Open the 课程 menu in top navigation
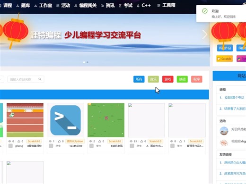This screenshot has width=246, height=184. click(8, 6)
